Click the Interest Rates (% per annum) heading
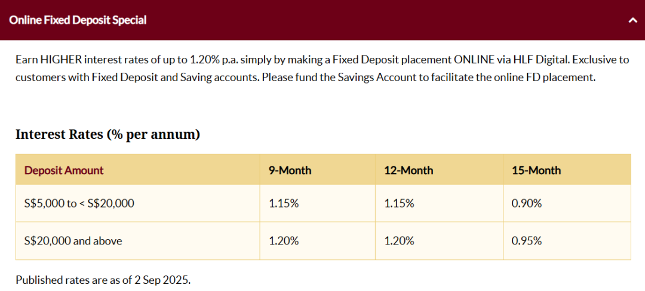This screenshot has height=291, width=645. click(x=107, y=135)
